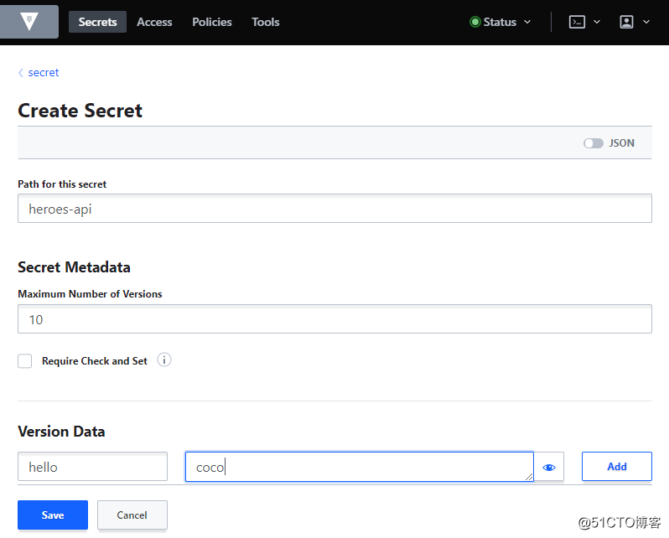The image size is (669, 538).
Task: Click the green status indicator icon
Action: (475, 22)
